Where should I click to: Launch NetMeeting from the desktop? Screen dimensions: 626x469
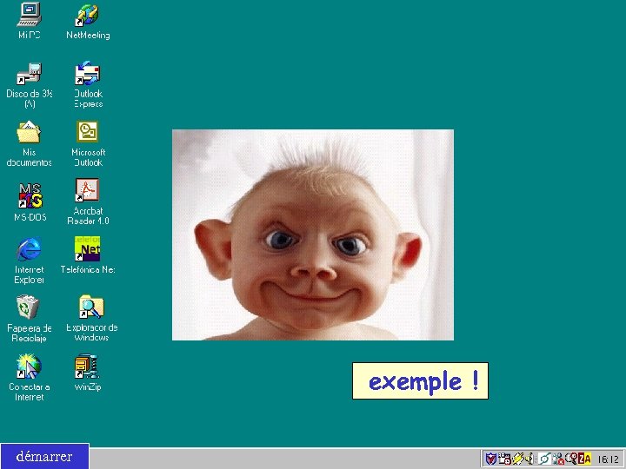click(88, 22)
